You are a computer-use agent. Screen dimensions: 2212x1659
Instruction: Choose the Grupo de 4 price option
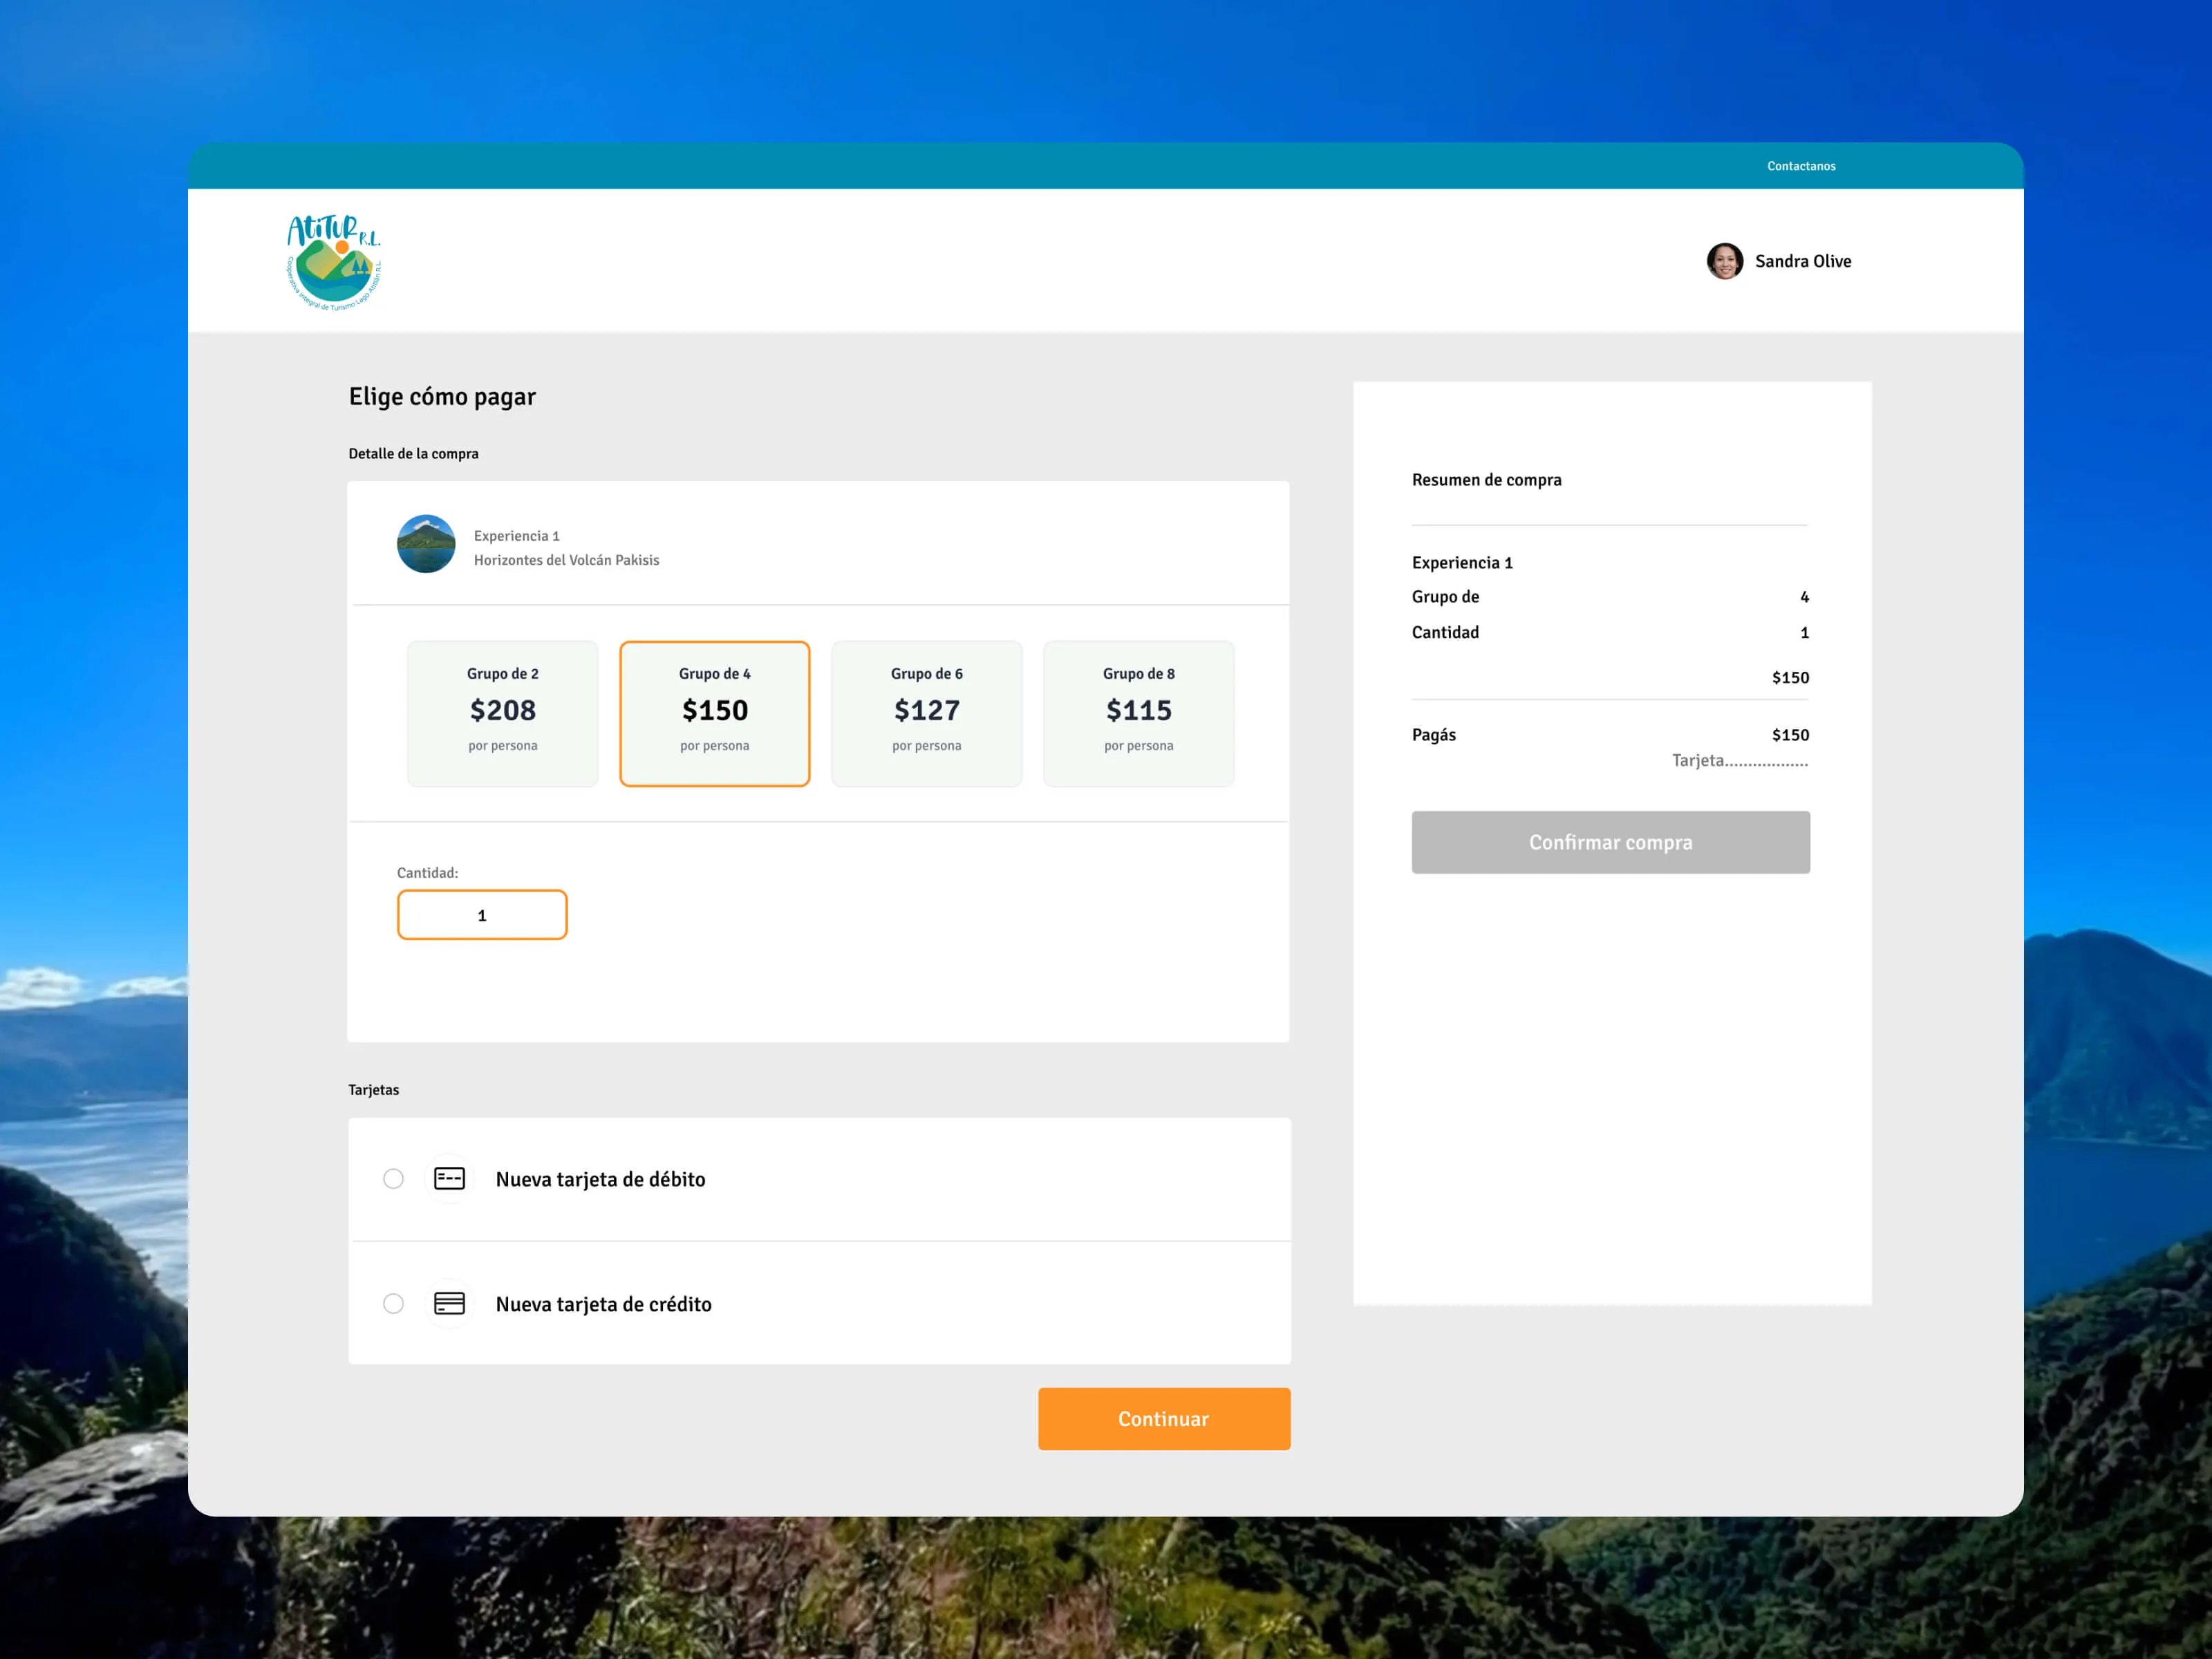point(714,713)
